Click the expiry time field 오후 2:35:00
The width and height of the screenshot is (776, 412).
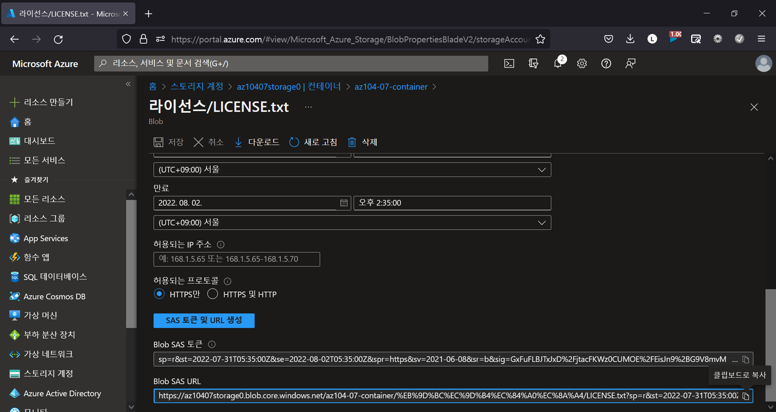pos(452,203)
